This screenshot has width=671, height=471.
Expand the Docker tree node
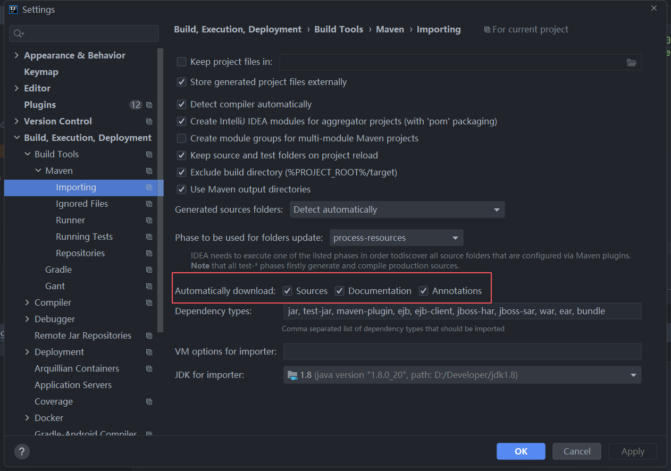(x=27, y=418)
